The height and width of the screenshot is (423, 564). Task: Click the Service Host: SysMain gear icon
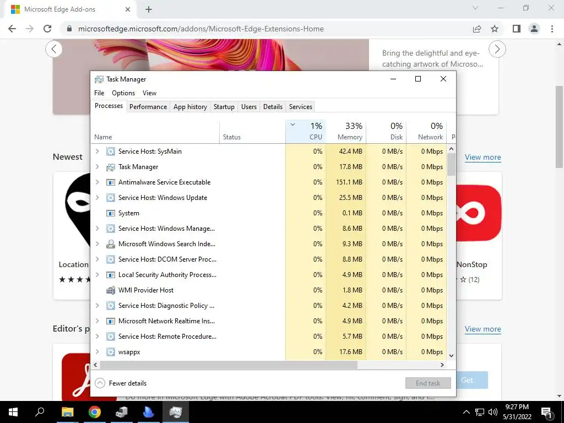point(110,151)
